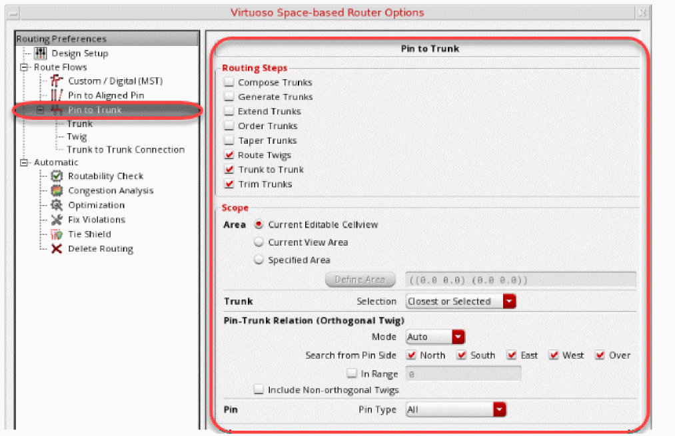675x436 pixels.
Task: Toggle the East pin side checkbox
Action: (512, 355)
